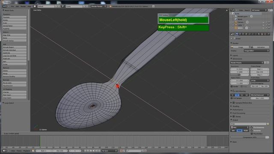Add a render preset with plus icon
Viewport: 274px width, 154px height.
point(265,62)
